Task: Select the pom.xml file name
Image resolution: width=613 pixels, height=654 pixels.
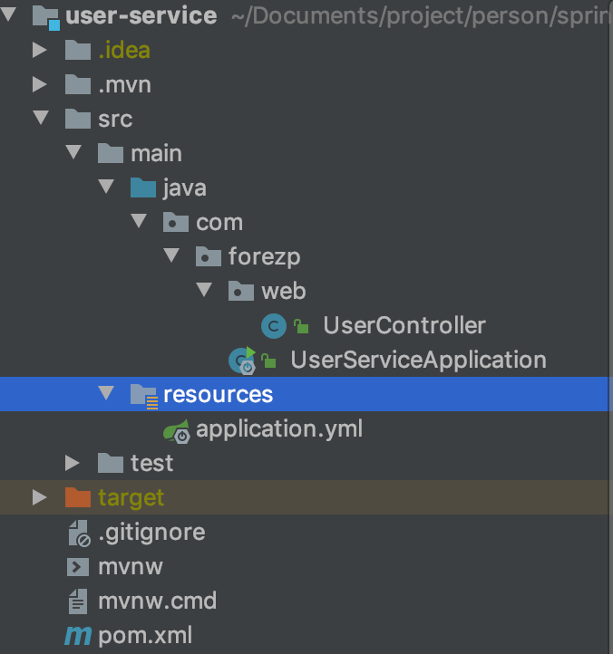Action: click(x=144, y=635)
